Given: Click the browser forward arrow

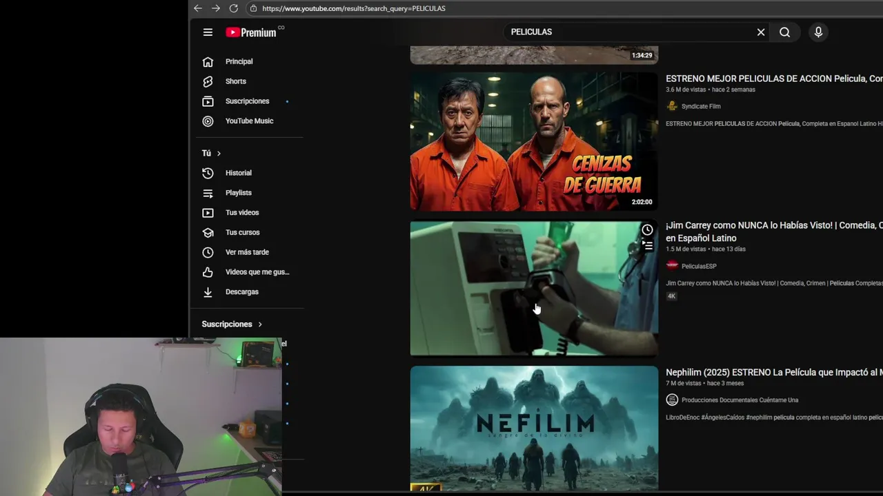Looking at the screenshot, I should point(216,8).
